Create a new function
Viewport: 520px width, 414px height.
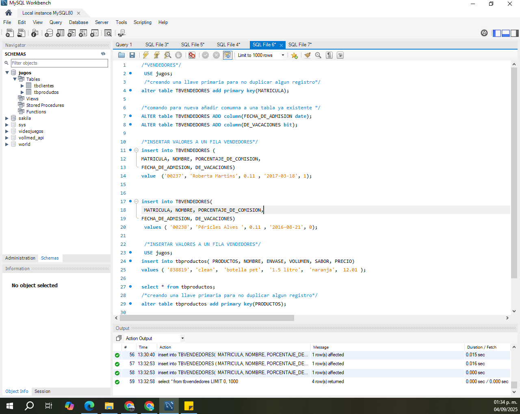[x=94, y=33]
